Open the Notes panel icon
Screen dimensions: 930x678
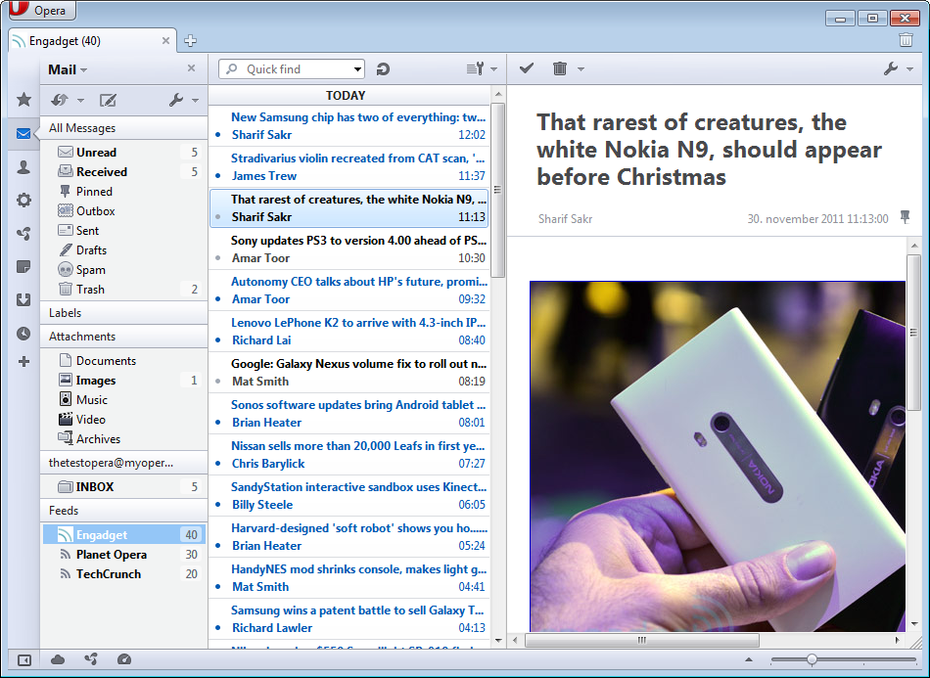click(x=23, y=267)
